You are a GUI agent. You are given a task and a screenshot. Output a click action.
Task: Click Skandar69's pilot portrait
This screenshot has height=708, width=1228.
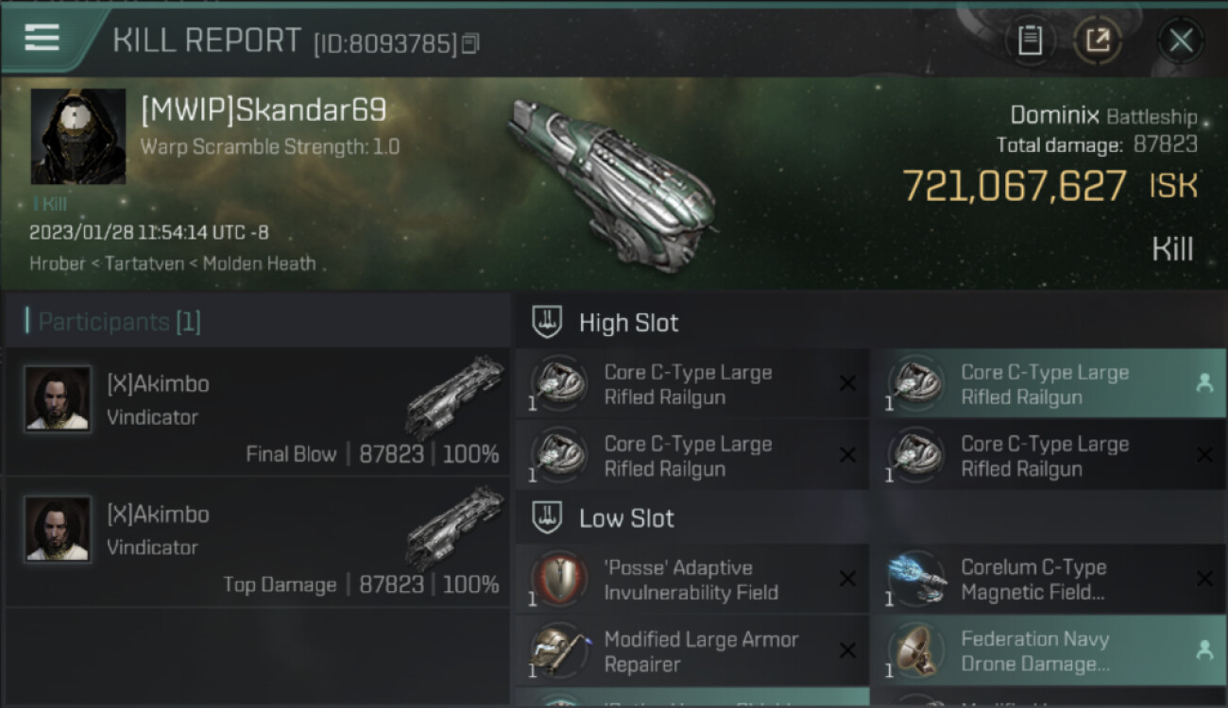tap(78, 137)
